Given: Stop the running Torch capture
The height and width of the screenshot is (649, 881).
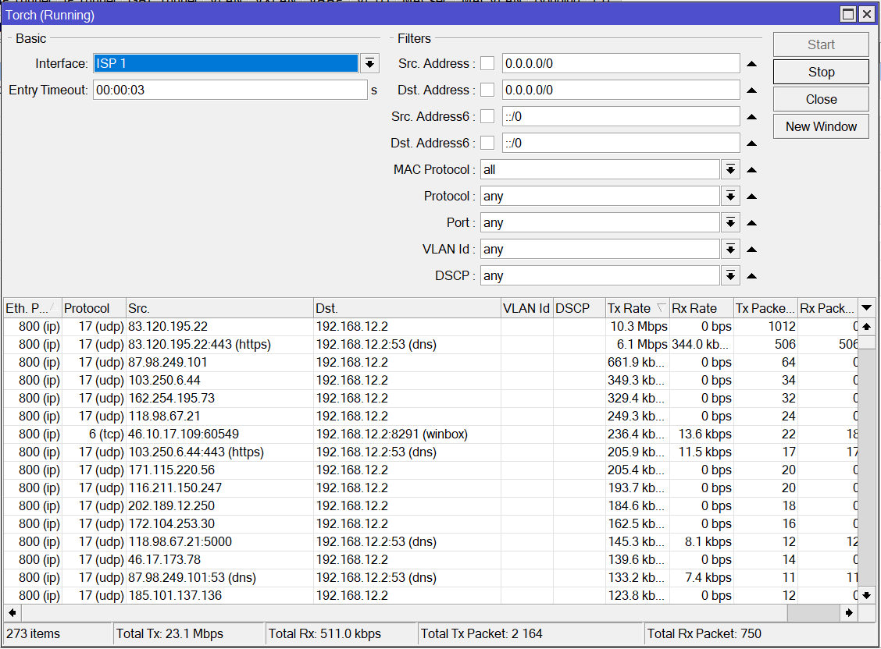Looking at the screenshot, I should click(x=821, y=73).
